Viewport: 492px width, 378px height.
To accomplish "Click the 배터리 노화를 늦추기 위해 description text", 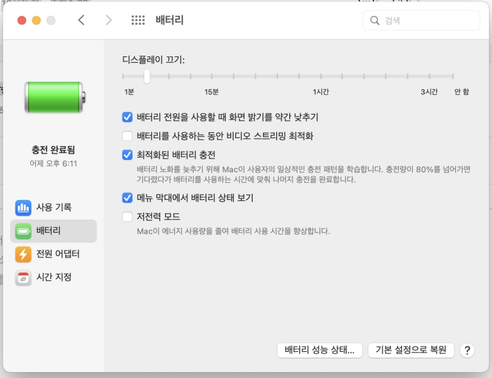I will (x=304, y=174).
